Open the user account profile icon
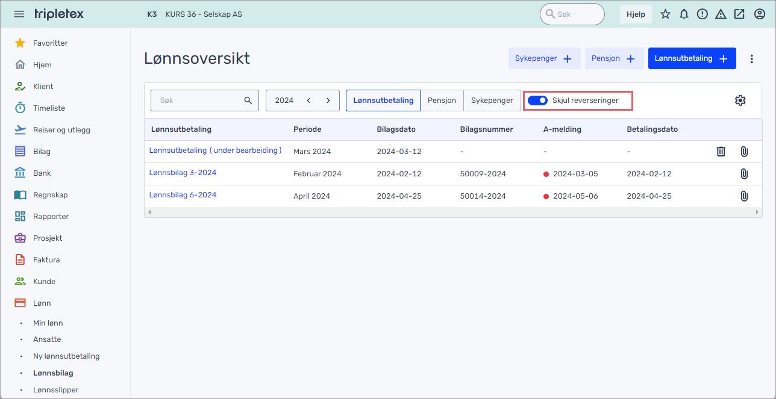The height and width of the screenshot is (399, 776). 759,14
